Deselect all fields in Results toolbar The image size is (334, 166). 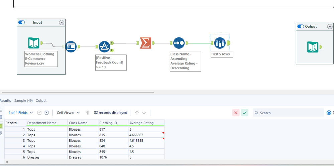click(x=47, y=113)
